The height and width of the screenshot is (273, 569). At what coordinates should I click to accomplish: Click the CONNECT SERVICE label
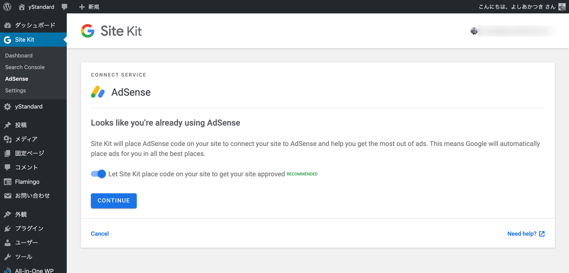118,75
